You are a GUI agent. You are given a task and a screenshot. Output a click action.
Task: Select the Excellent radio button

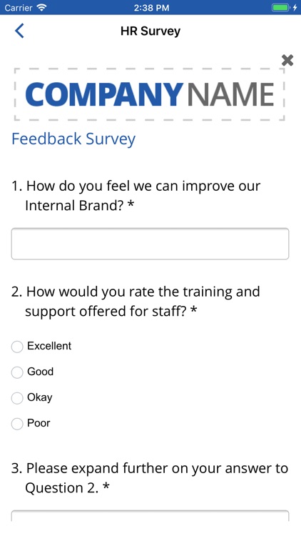coord(17,347)
